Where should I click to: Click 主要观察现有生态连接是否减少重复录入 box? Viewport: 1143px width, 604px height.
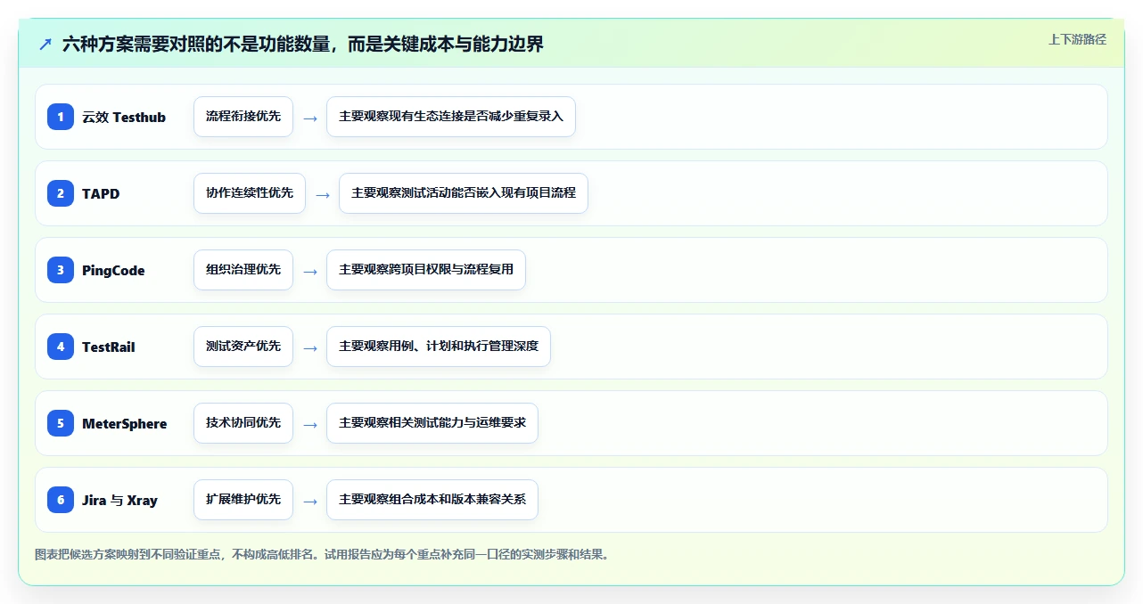[x=451, y=117]
